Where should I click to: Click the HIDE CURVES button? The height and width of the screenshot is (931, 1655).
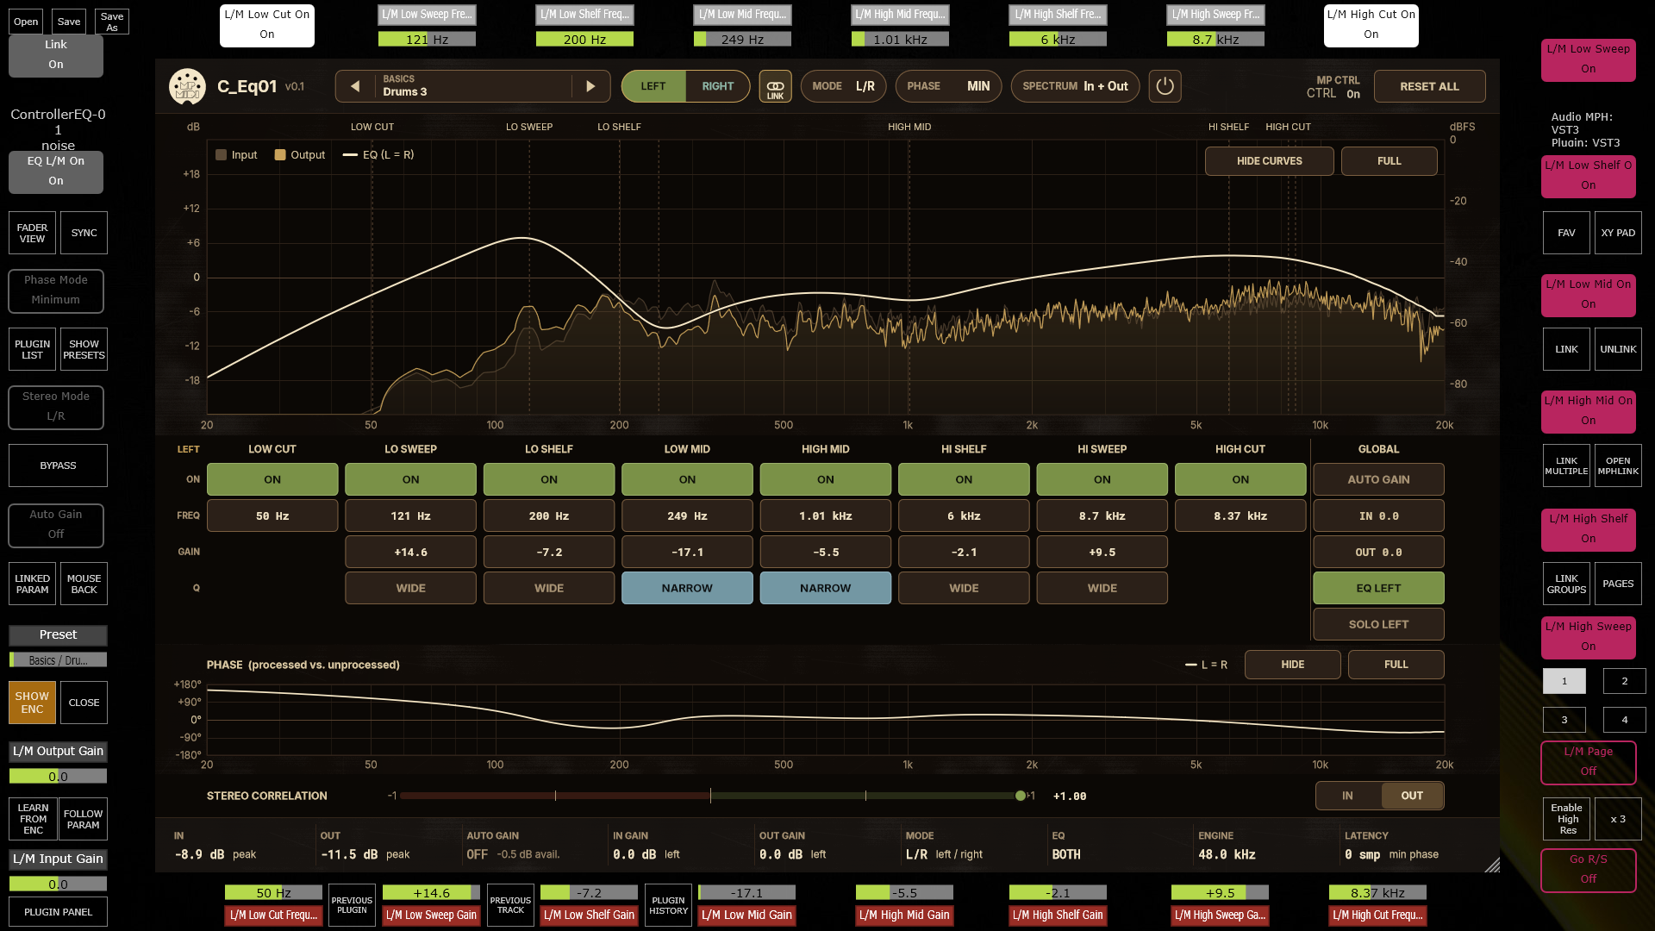(1269, 161)
